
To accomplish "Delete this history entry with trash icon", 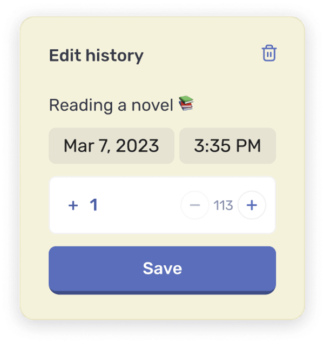I will (x=269, y=53).
